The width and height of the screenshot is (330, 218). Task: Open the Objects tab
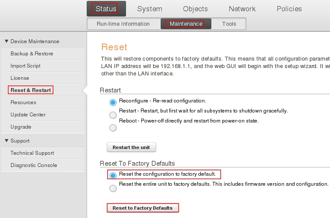[195, 9]
